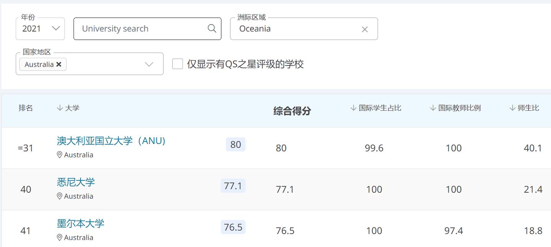Viewport: 551px width, 247px height.
Task: Clear the Oceania region filter
Action: tap(365, 29)
